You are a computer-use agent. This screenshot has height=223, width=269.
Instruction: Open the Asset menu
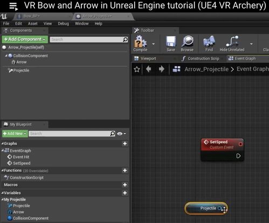point(33,24)
